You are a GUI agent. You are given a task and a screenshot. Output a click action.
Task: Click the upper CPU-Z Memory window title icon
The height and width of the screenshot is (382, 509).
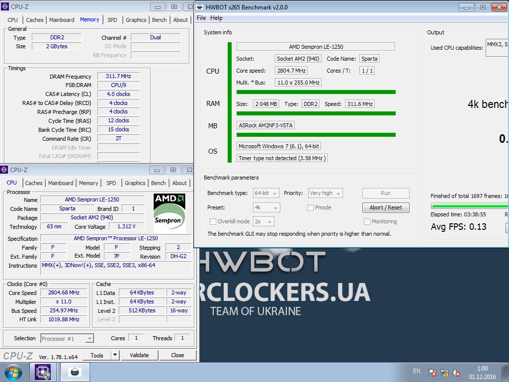4,6
